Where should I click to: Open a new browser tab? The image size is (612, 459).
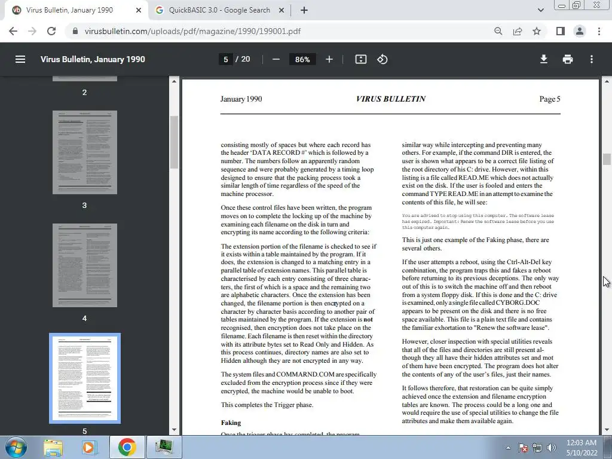tap(304, 11)
